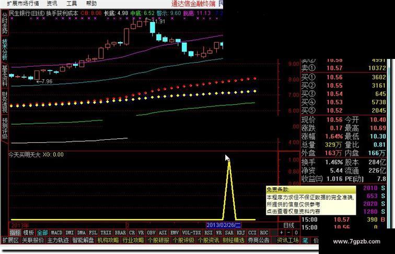Click the 0 reset button
395x254 pixels.
point(296,233)
